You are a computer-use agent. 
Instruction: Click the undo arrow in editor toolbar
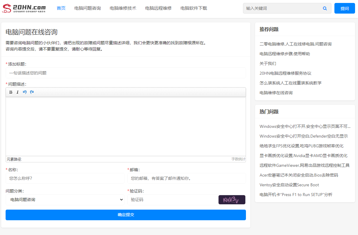click(x=25, y=92)
